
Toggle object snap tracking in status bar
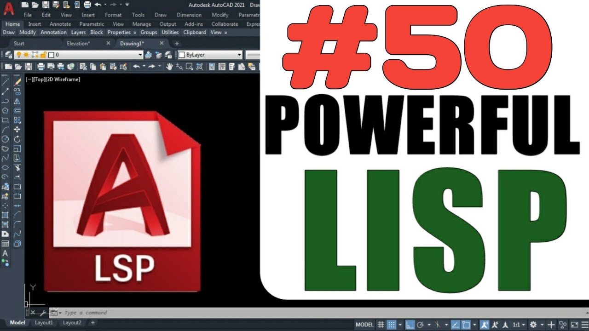(455, 325)
